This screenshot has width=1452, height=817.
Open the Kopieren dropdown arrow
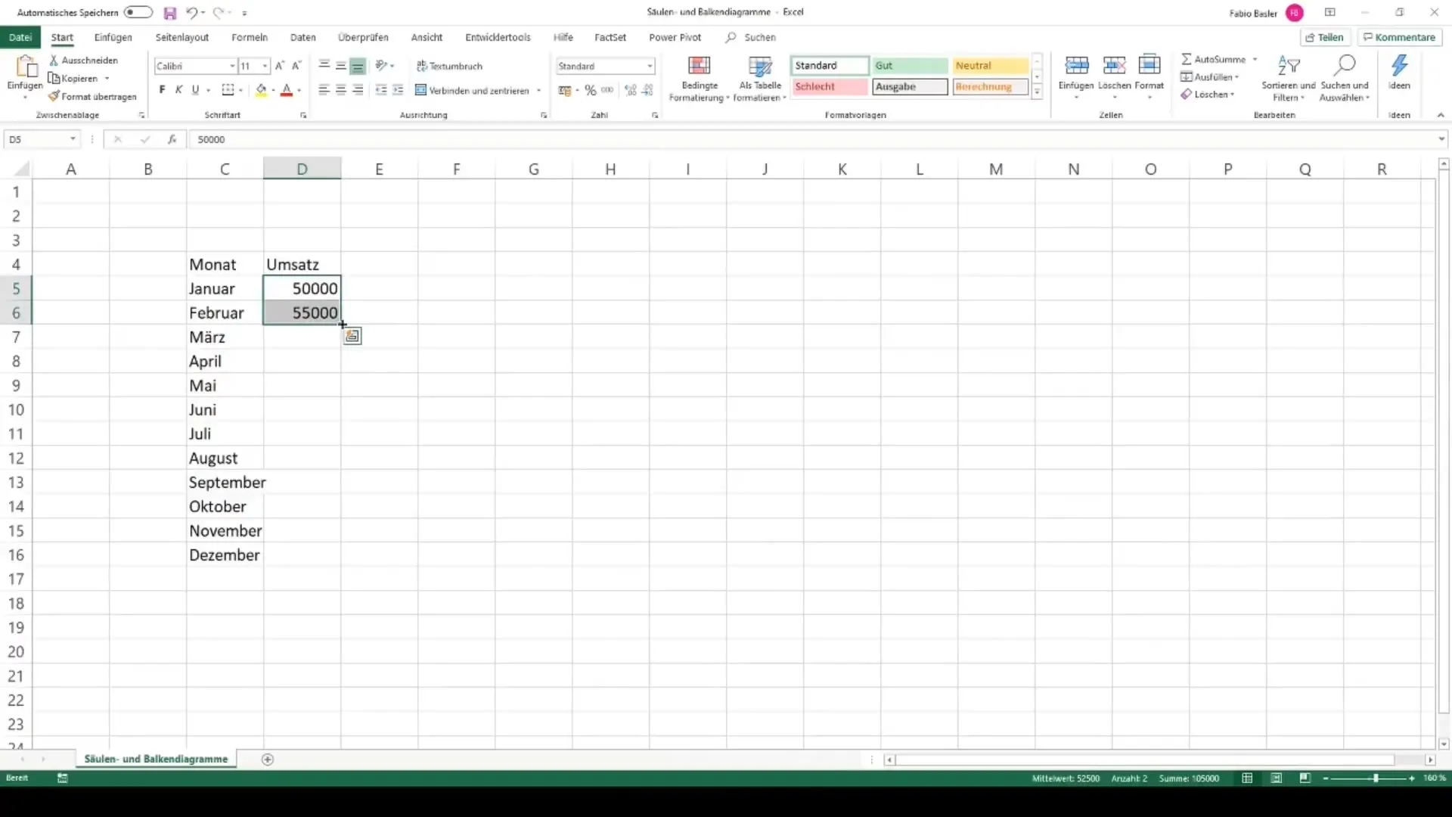[x=107, y=79]
